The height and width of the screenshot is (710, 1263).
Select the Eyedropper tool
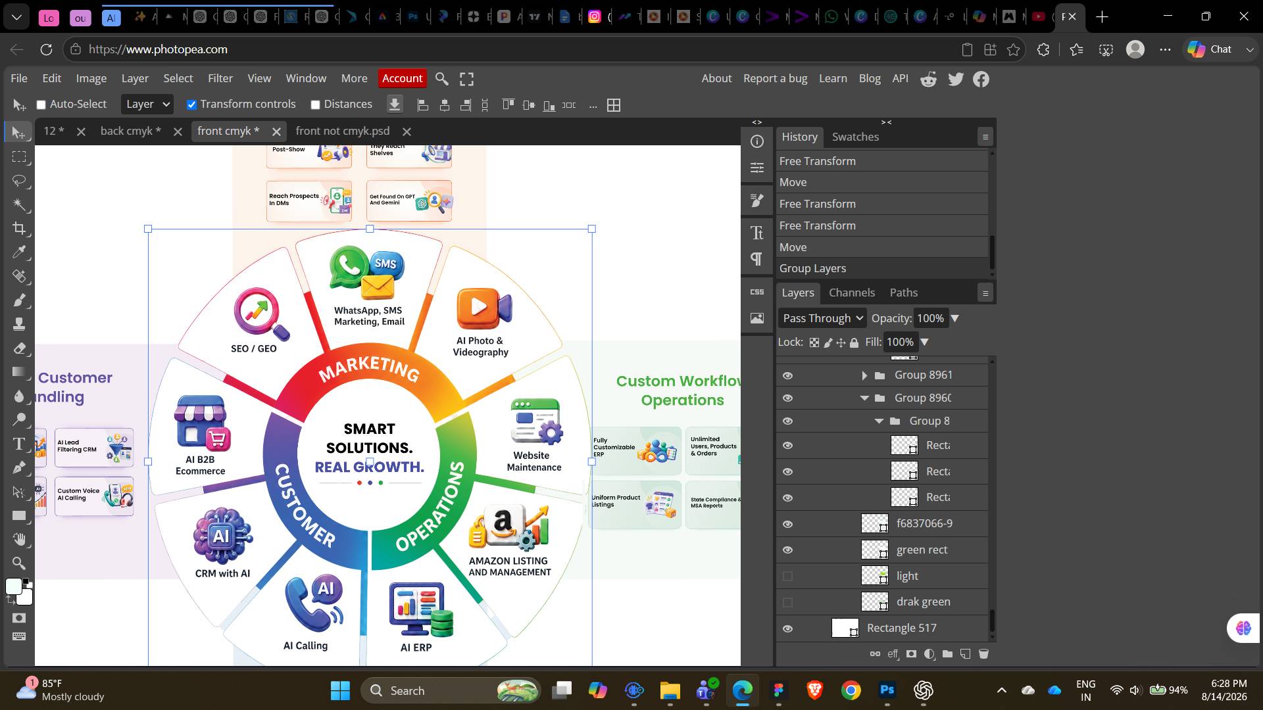19,252
